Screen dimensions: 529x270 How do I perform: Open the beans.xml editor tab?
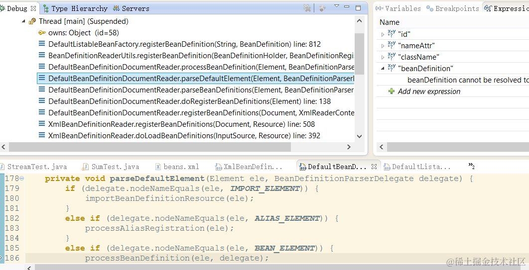pos(177,167)
